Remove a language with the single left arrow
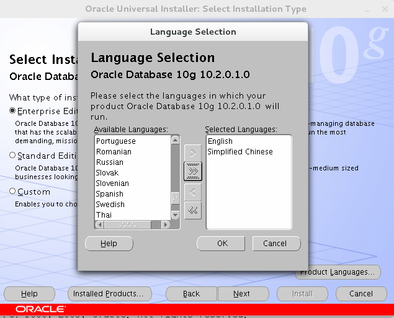 [x=193, y=193]
